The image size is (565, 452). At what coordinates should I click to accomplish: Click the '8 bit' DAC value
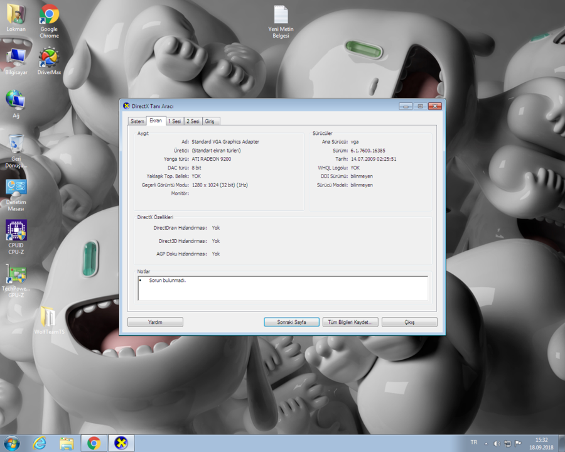[196, 168]
